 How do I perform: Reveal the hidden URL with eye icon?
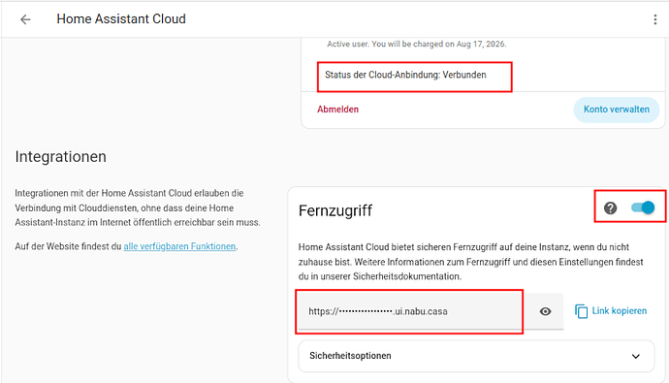[545, 311]
